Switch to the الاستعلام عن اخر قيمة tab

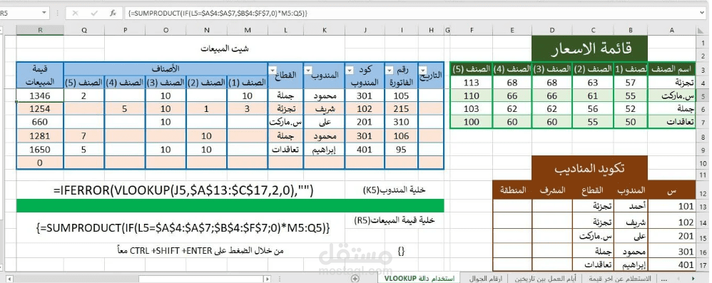click(x=620, y=278)
